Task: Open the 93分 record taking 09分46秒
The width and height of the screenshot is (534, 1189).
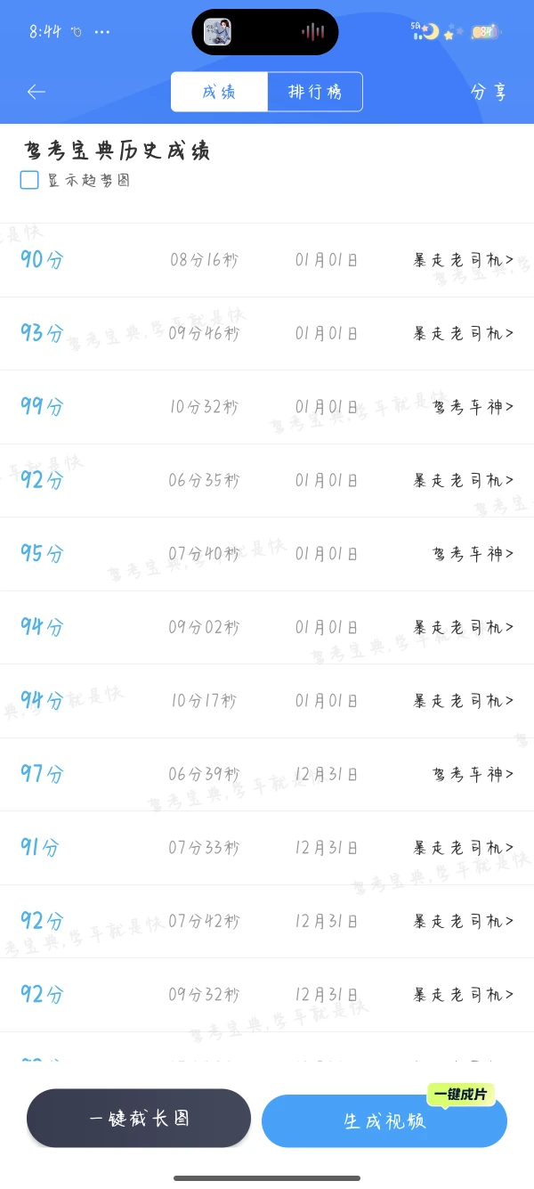Action: click(267, 334)
